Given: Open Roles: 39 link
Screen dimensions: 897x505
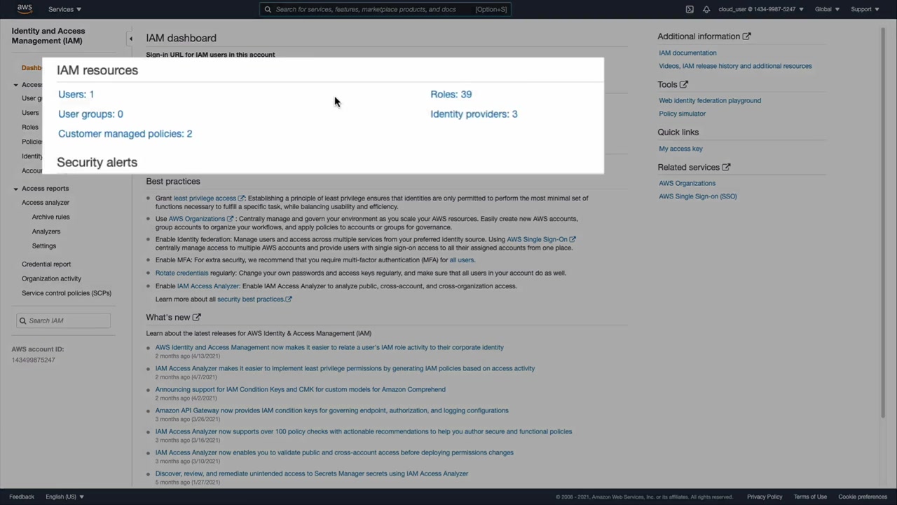Looking at the screenshot, I should tap(451, 94).
